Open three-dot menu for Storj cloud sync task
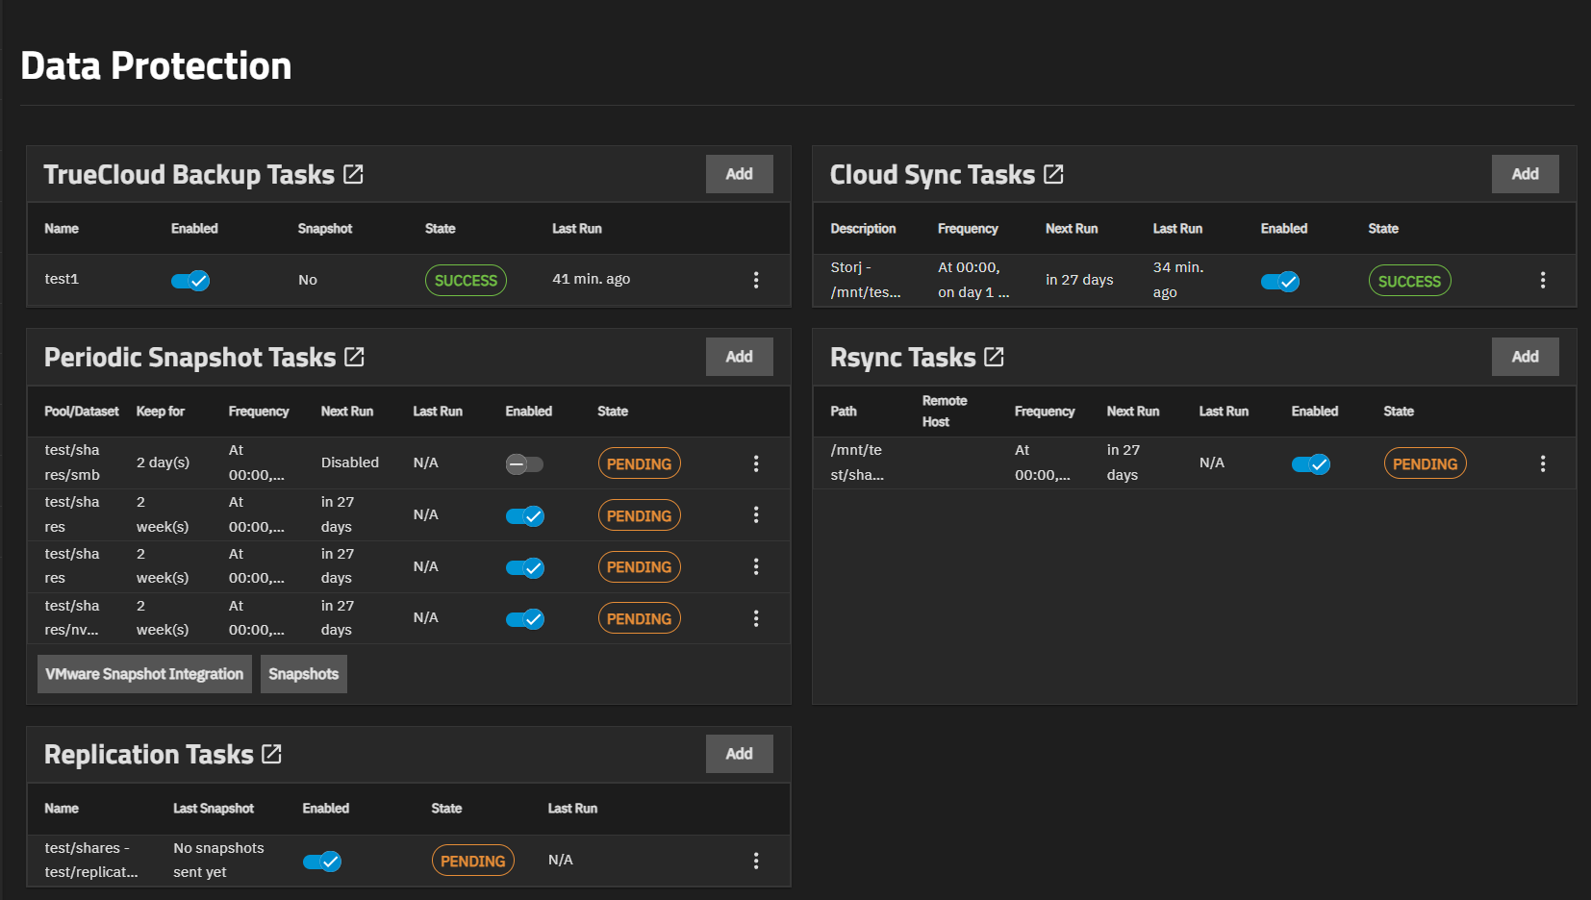Viewport: 1591px width, 900px height. pyautogui.click(x=1542, y=280)
